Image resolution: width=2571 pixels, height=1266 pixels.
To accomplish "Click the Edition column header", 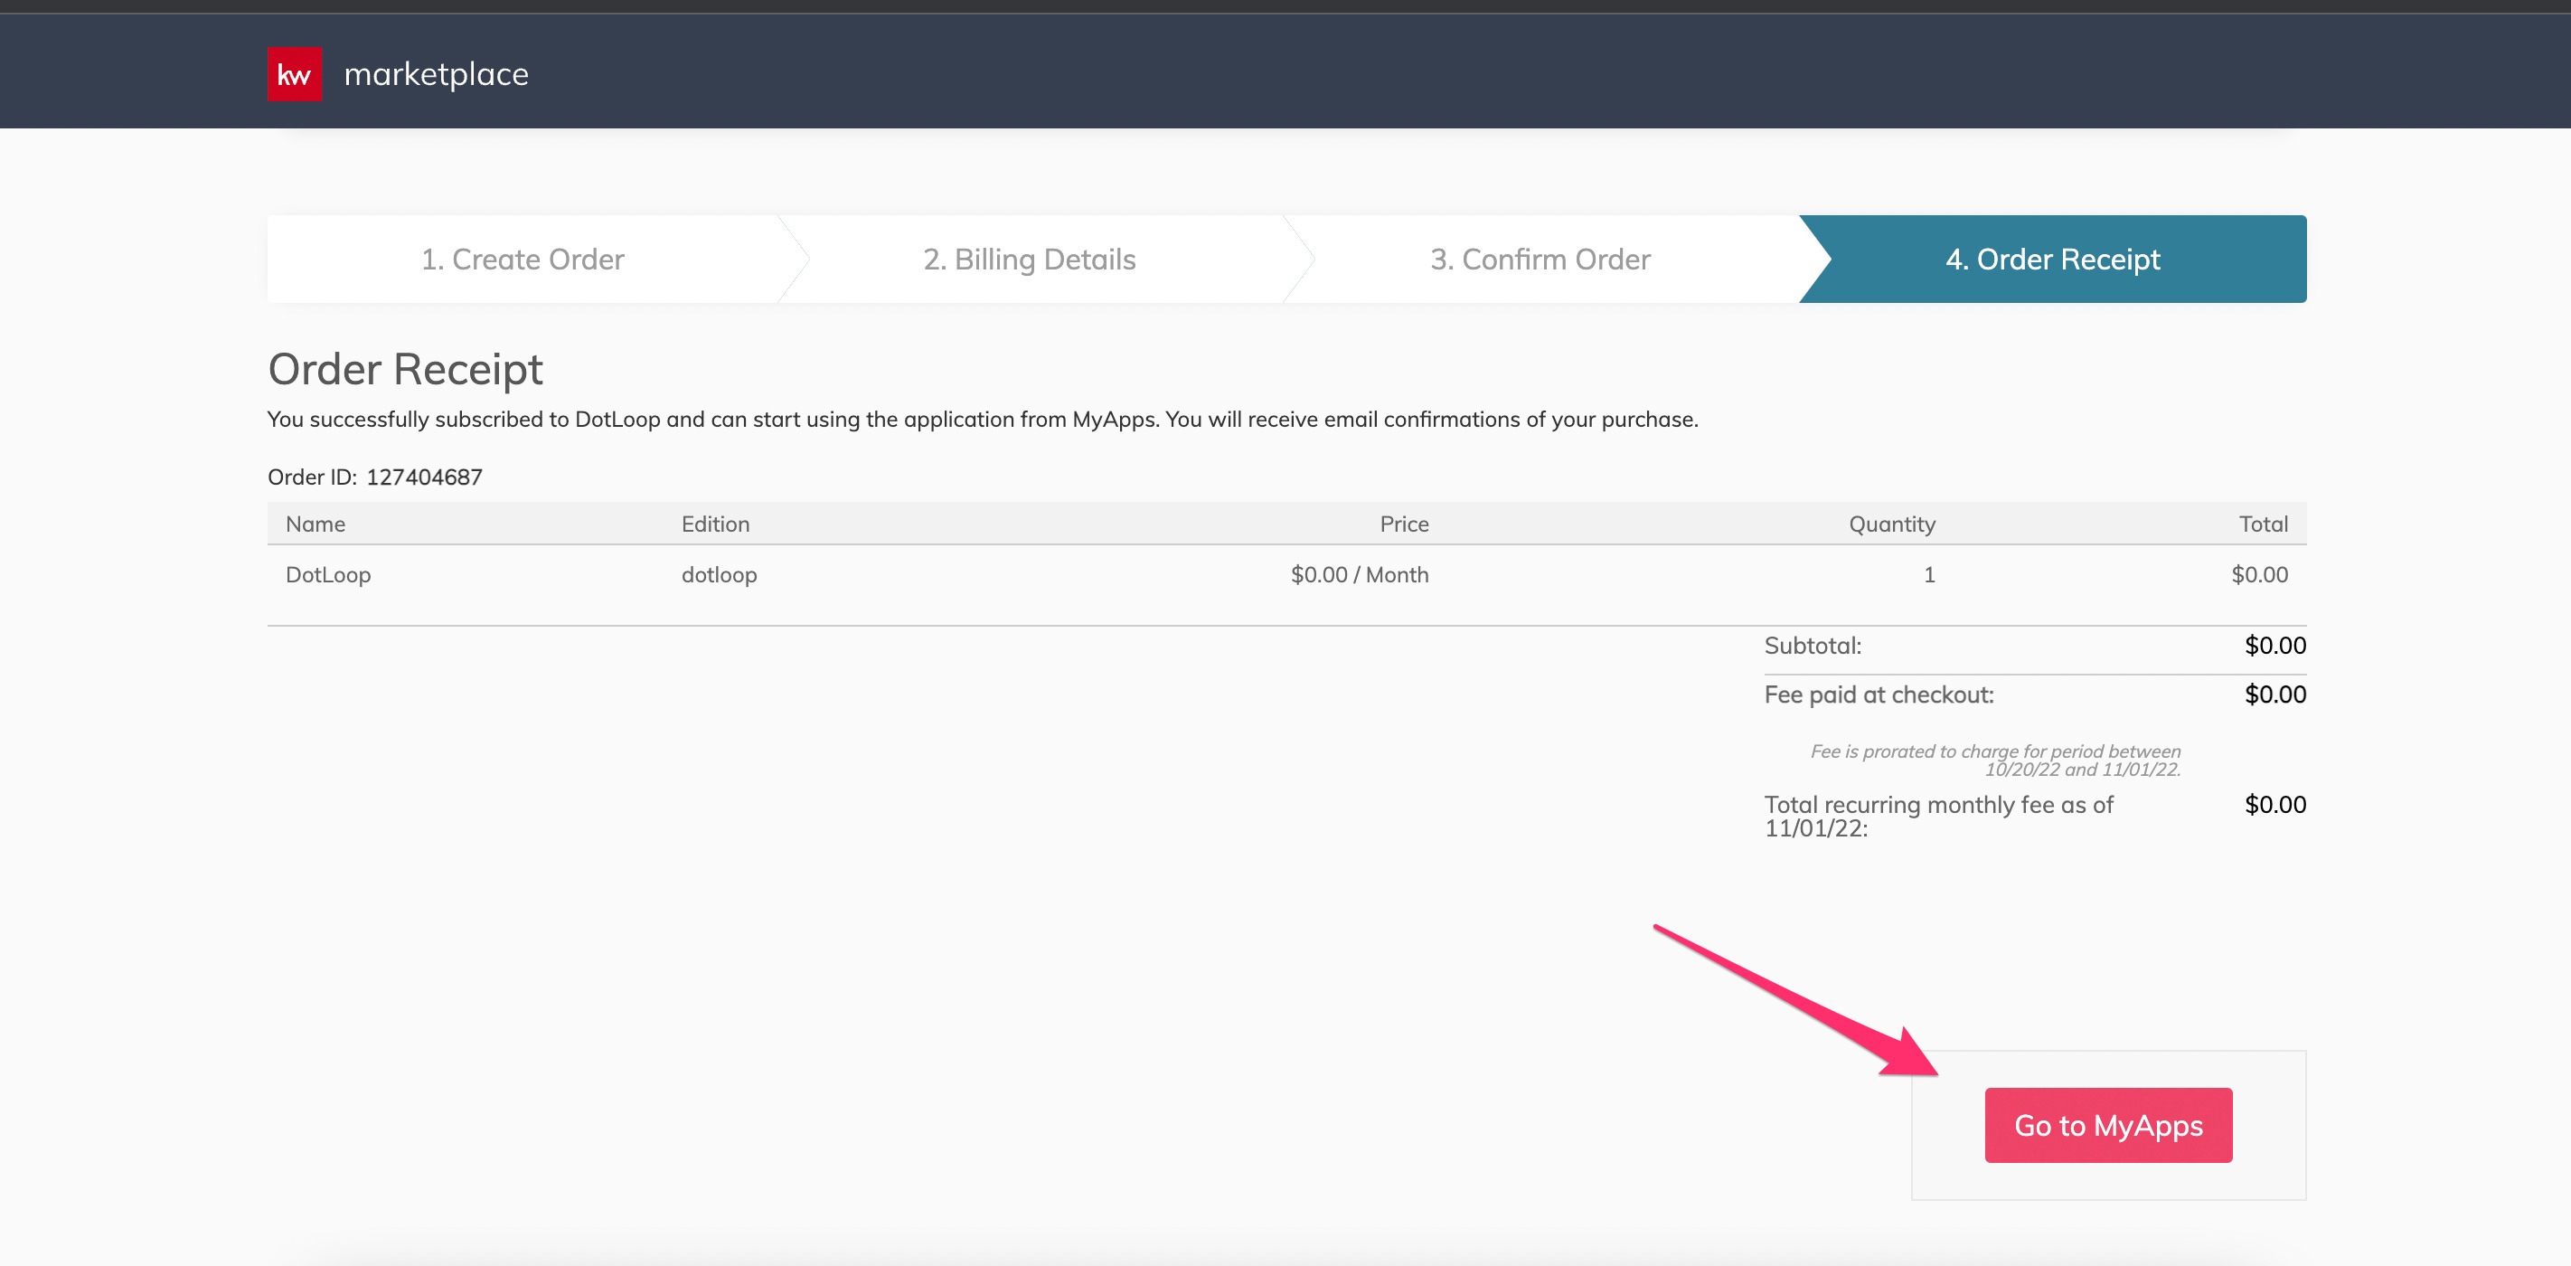I will click(x=717, y=524).
